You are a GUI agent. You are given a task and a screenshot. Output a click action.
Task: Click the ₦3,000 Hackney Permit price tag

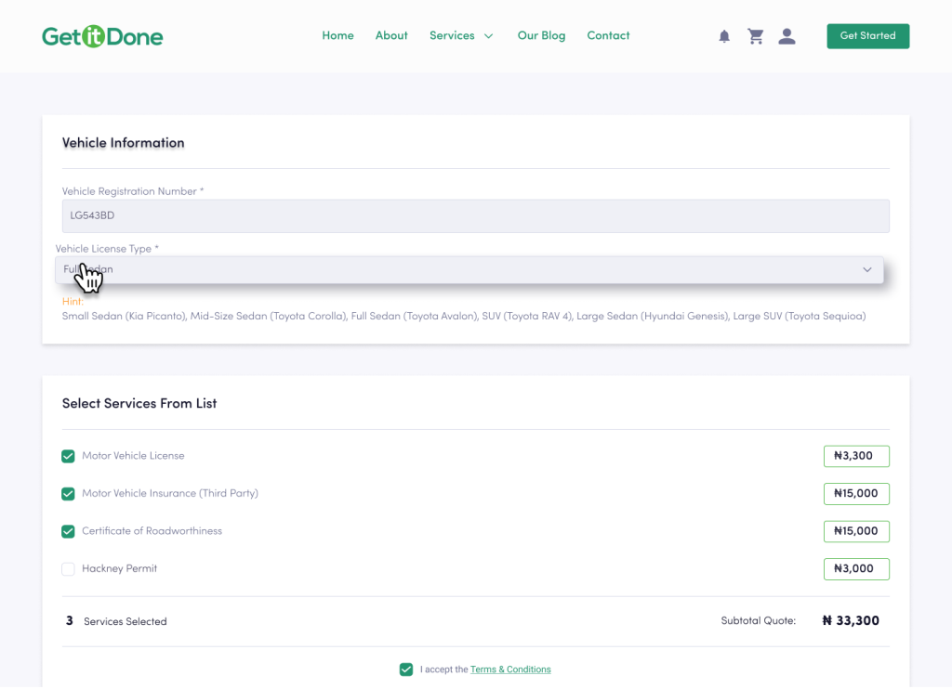pyautogui.click(x=855, y=568)
